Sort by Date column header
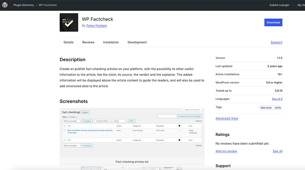Viewport: 305px width, 170px height. pyautogui.click(x=190, y=126)
